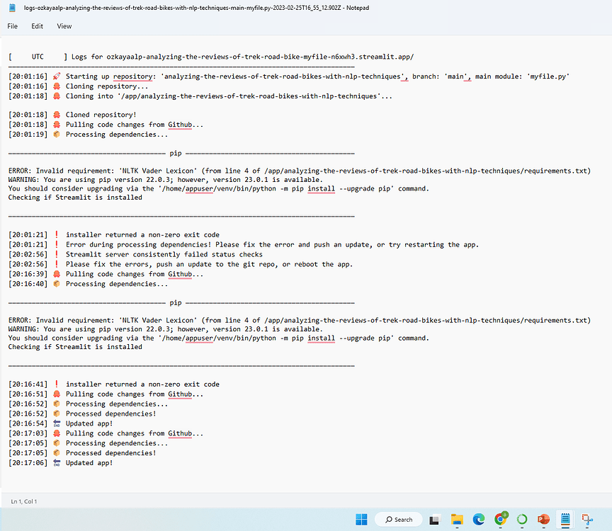Click the taskbar Search box
The image size is (612, 531).
399,519
